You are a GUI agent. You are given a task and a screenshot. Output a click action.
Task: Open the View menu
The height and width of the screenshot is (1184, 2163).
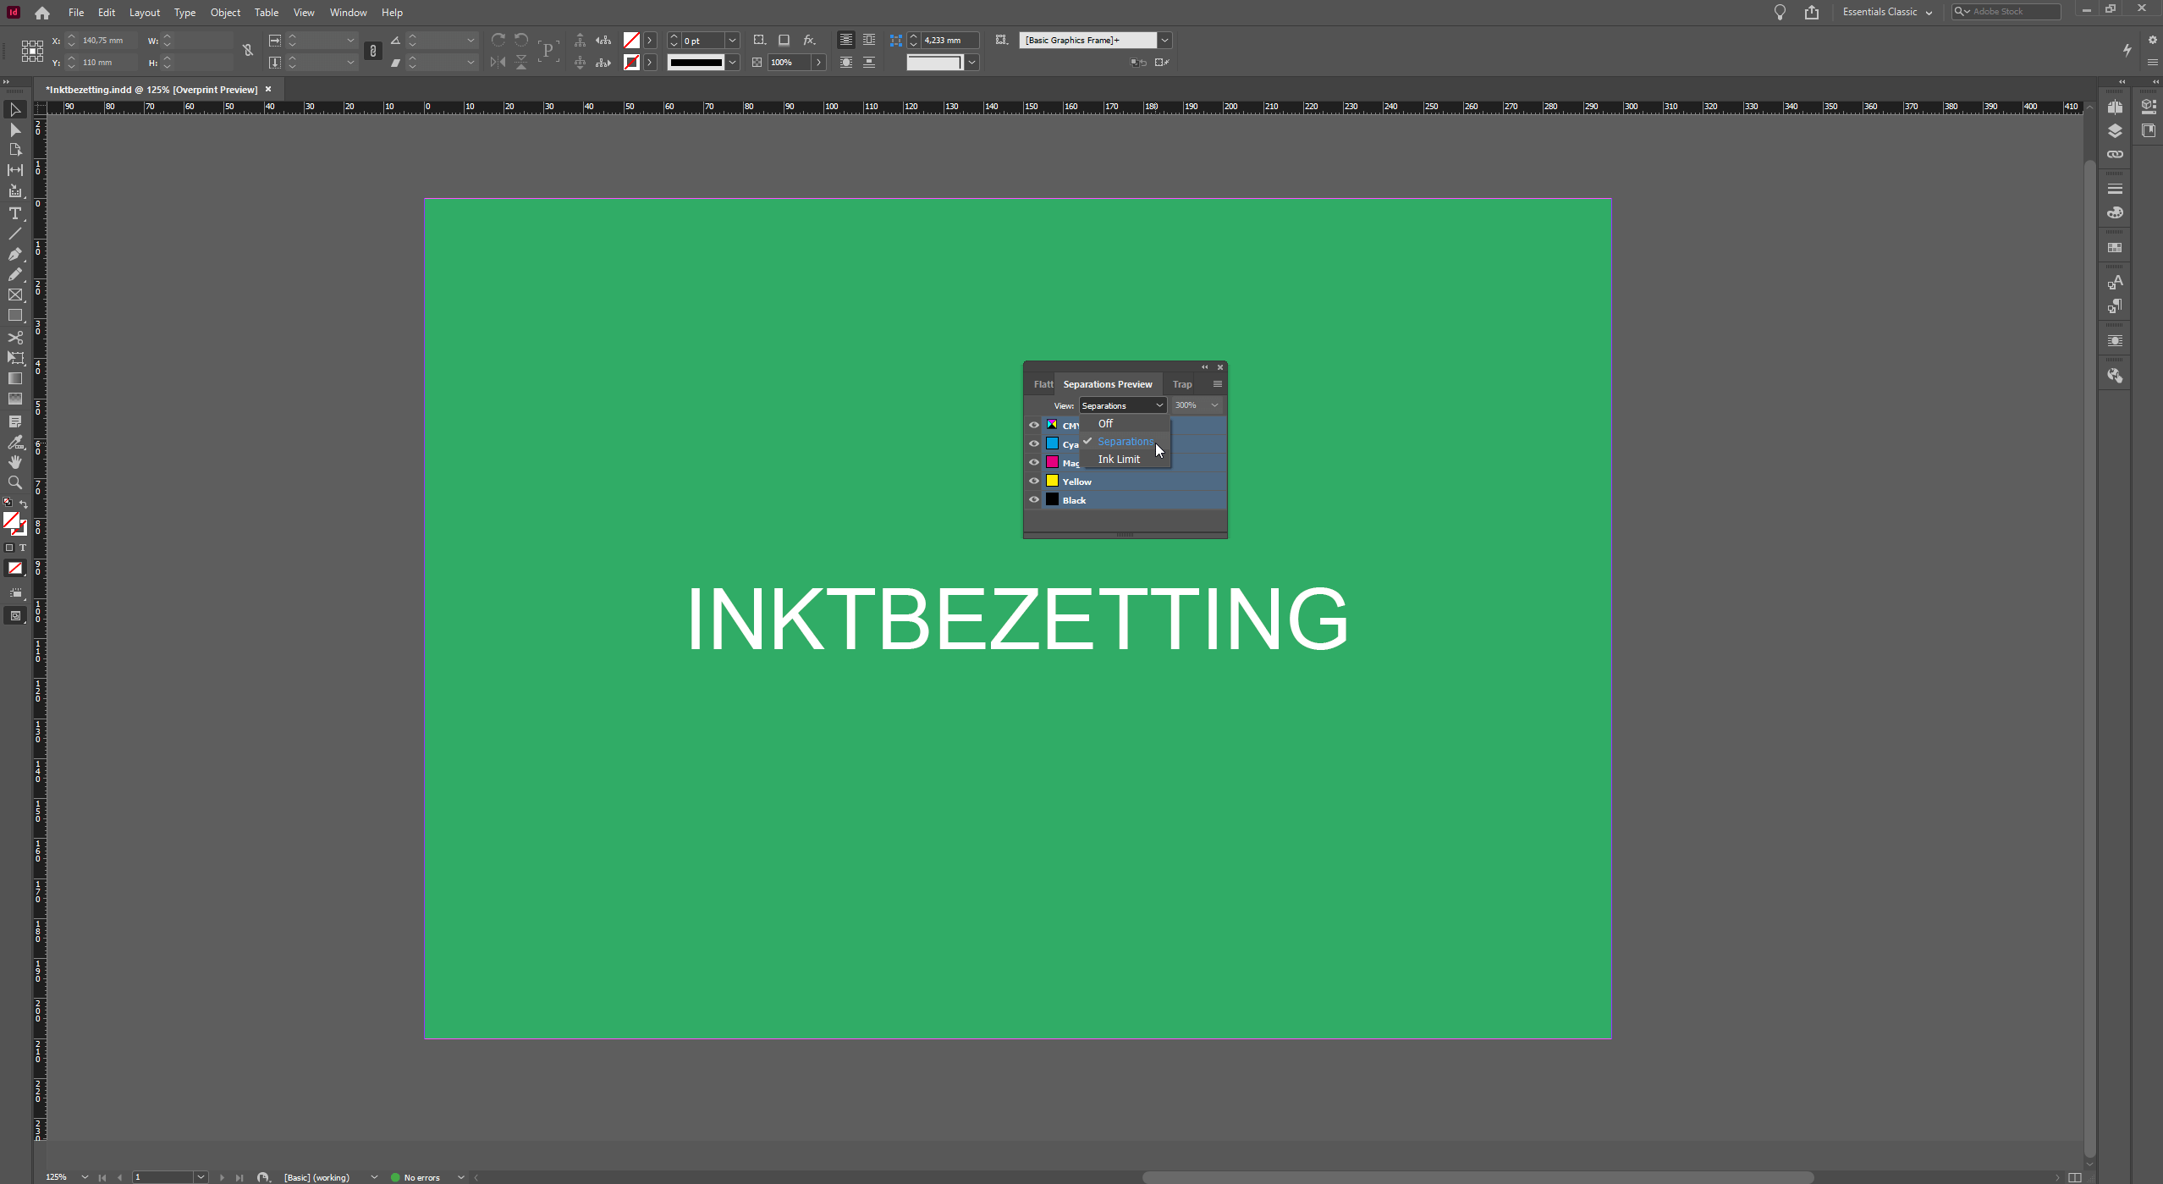pos(303,12)
